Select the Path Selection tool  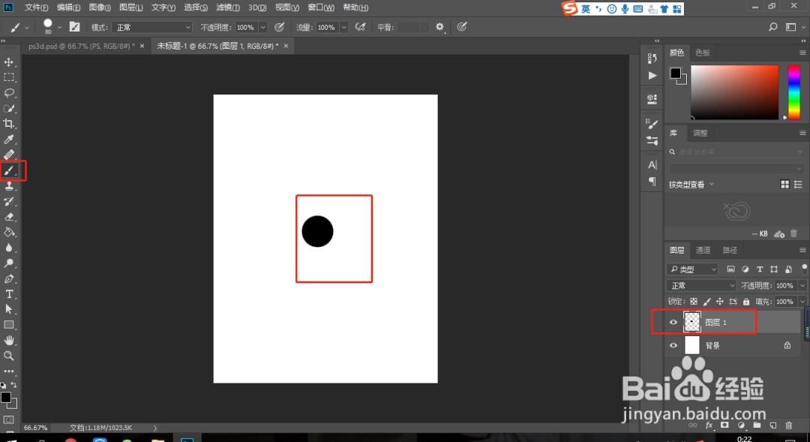point(9,309)
